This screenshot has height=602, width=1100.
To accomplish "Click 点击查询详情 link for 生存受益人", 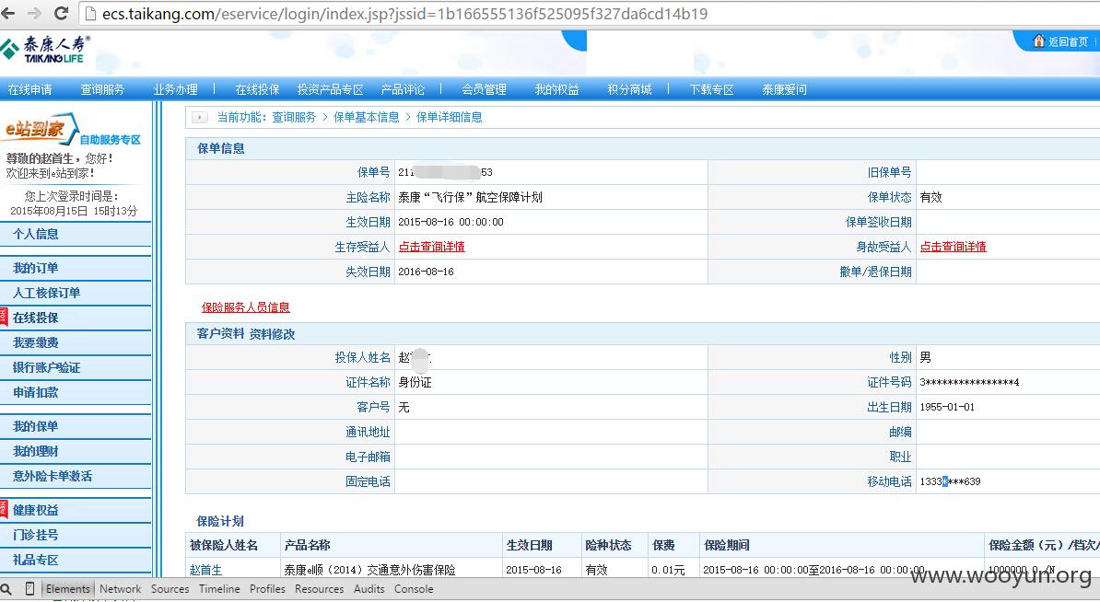I will (x=431, y=247).
